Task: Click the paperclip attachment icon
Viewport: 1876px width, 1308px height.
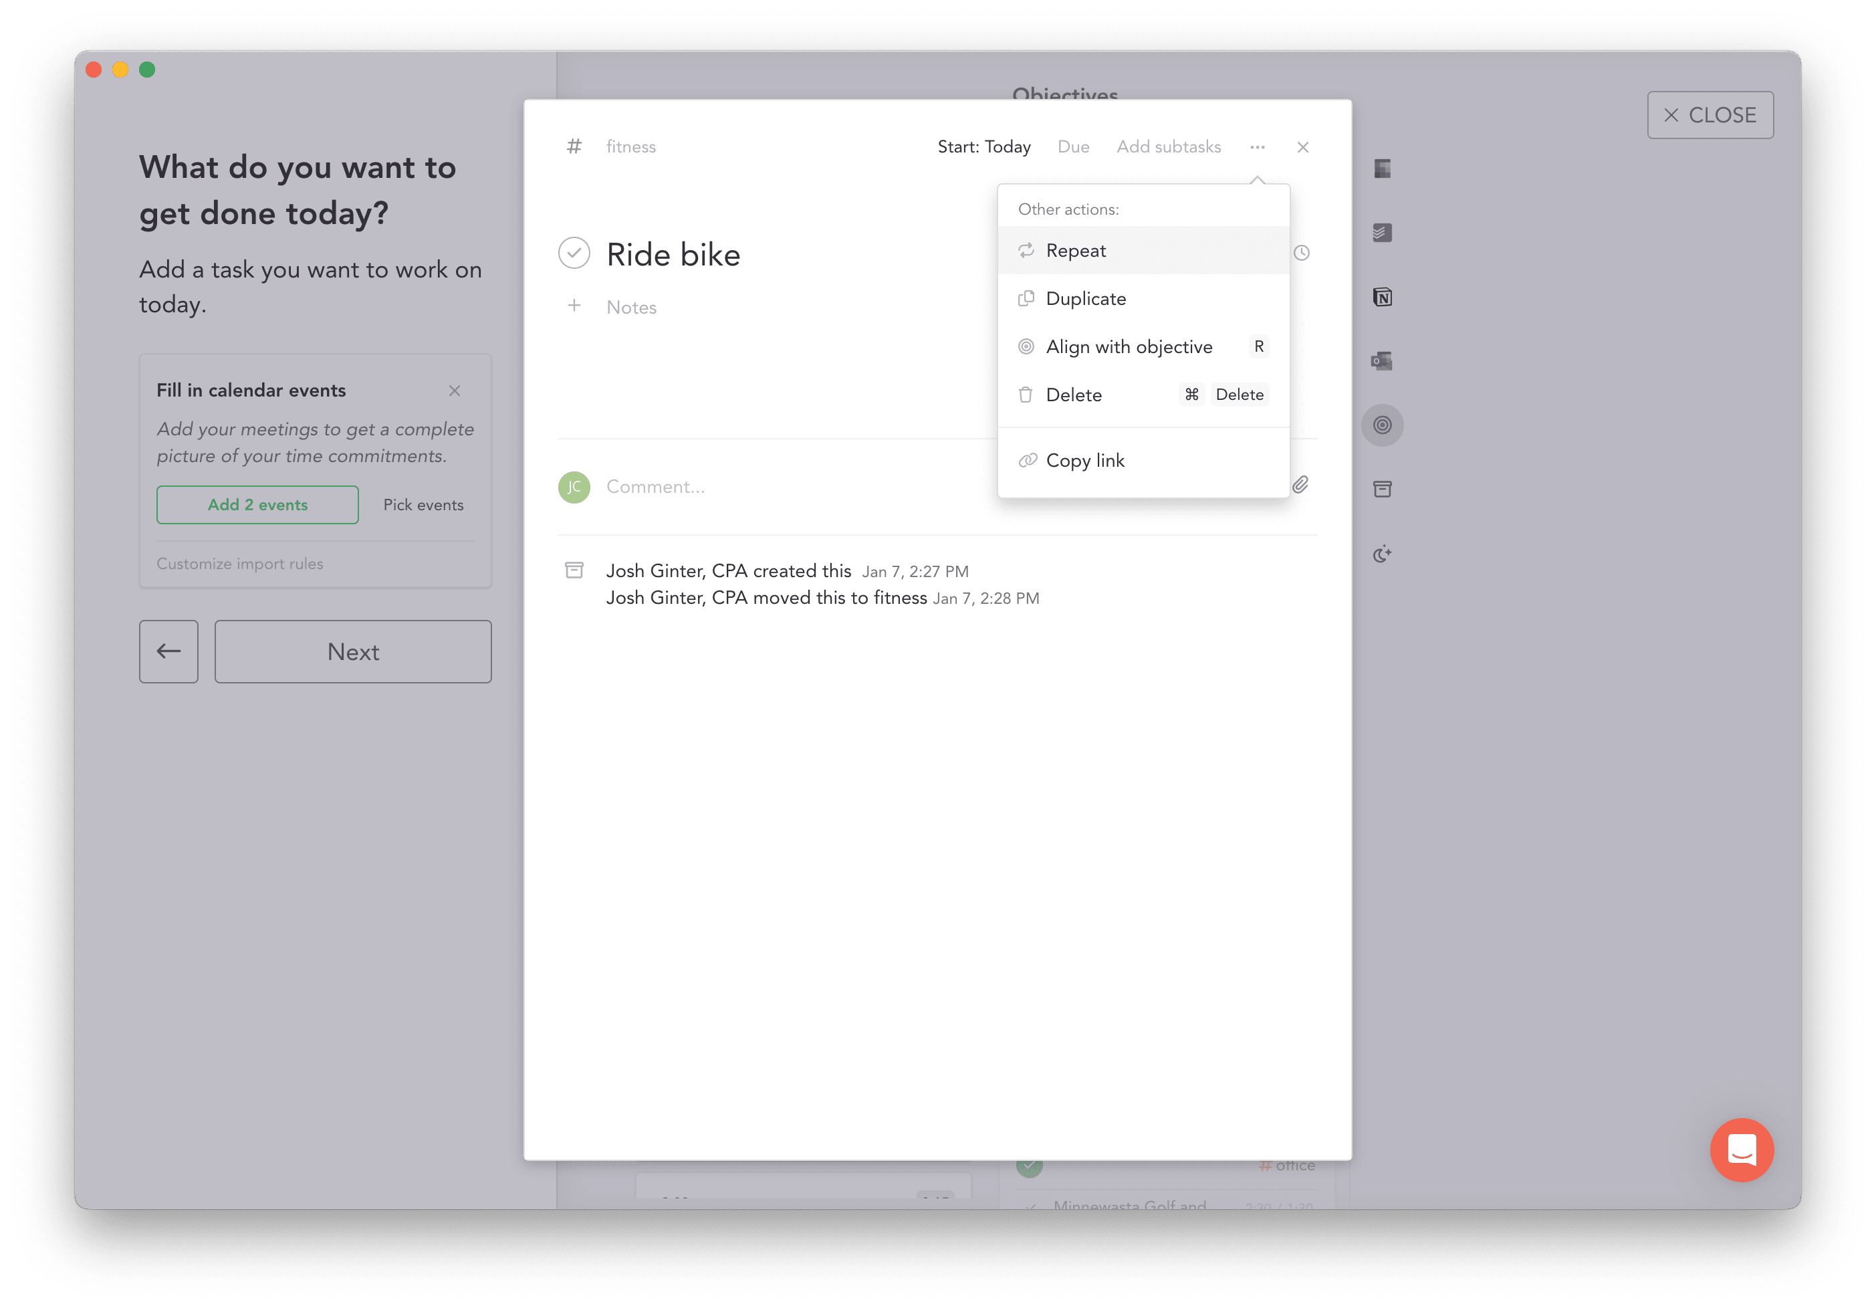Action: (1300, 485)
